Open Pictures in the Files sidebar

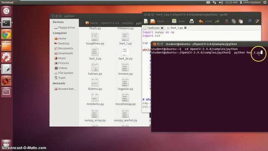tap(62, 63)
